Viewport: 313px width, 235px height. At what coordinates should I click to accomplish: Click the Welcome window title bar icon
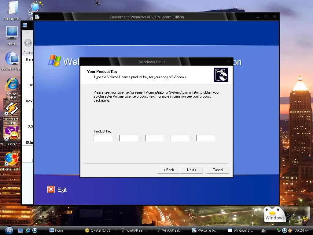[37, 17]
